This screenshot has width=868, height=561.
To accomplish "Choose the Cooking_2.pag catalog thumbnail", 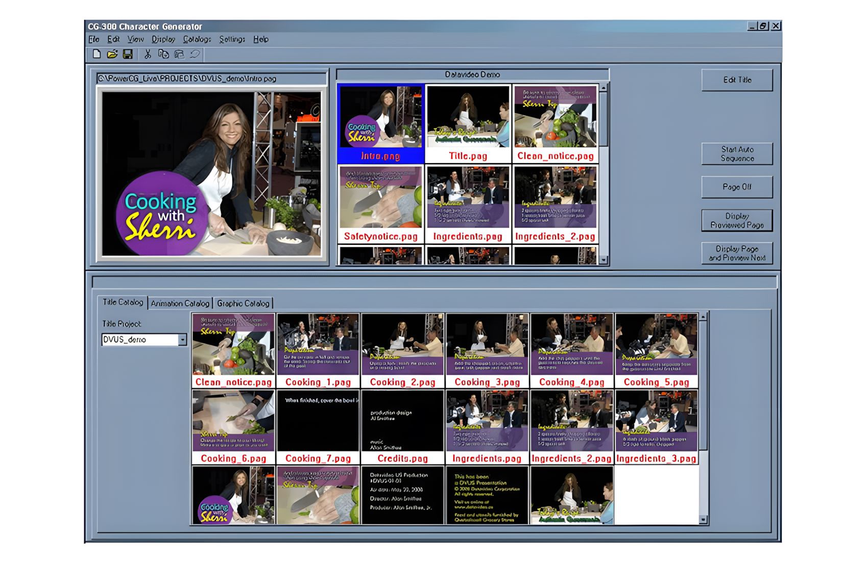I will [403, 351].
